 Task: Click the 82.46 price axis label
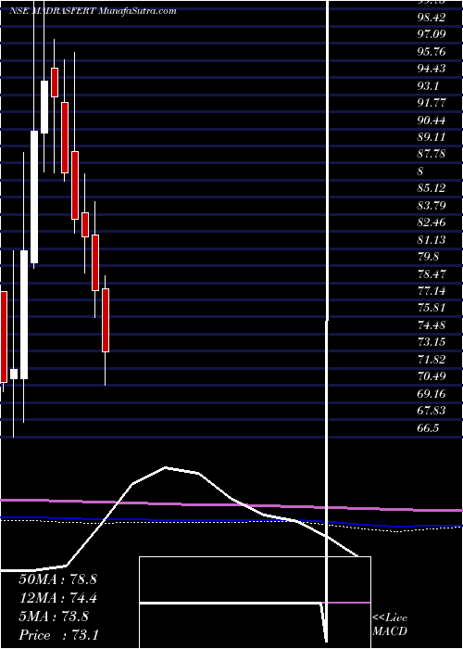432,223
